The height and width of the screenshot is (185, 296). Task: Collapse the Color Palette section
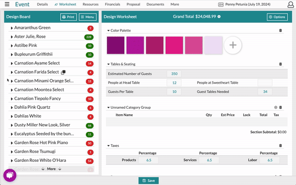109,31
